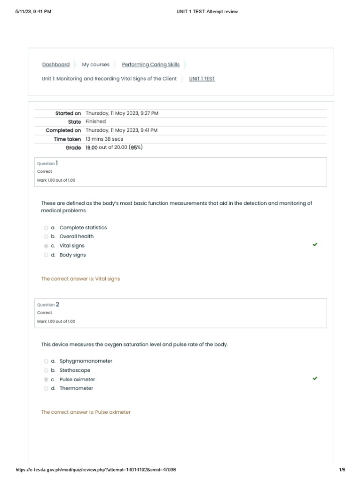Select the "Complete statistics" radio option
This screenshot has width=361, height=482.
click(46, 228)
